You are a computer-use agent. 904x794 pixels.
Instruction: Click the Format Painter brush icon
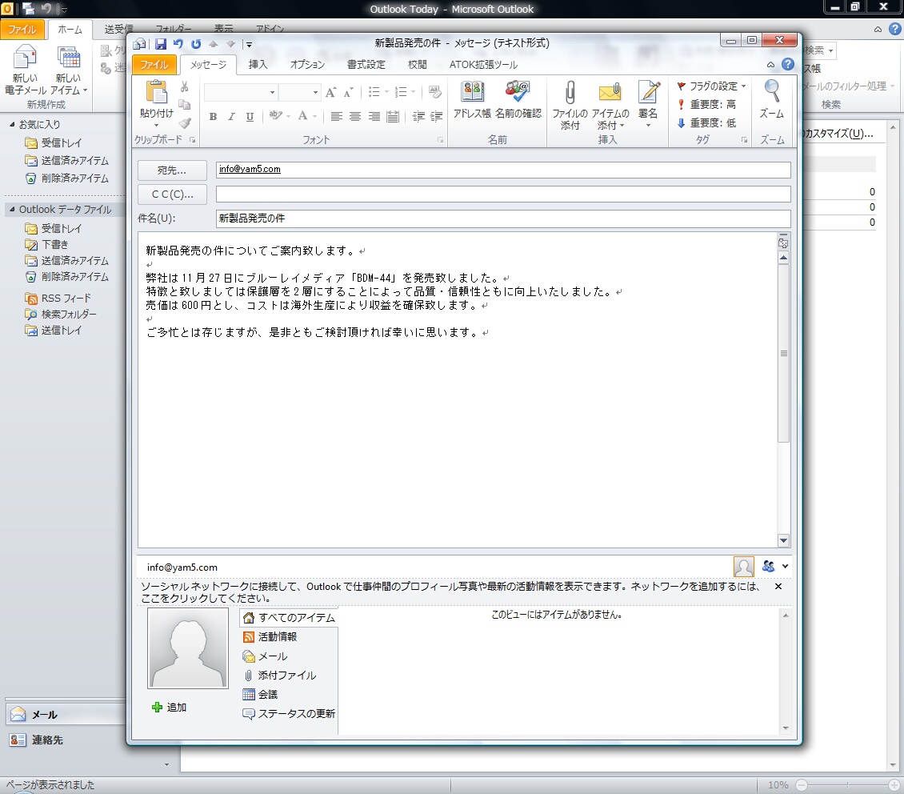[x=185, y=122]
